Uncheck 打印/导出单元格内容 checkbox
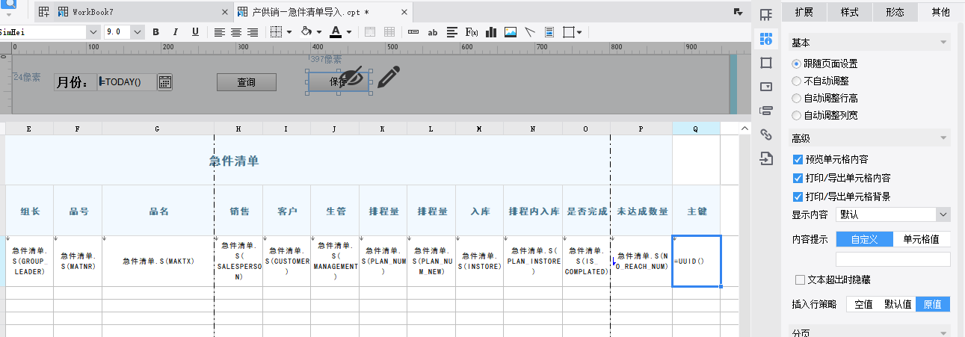This screenshot has width=965, height=337. pos(798,178)
